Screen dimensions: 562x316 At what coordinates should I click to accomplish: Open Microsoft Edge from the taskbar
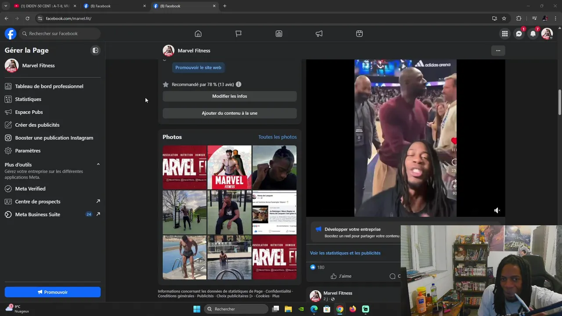click(x=314, y=309)
